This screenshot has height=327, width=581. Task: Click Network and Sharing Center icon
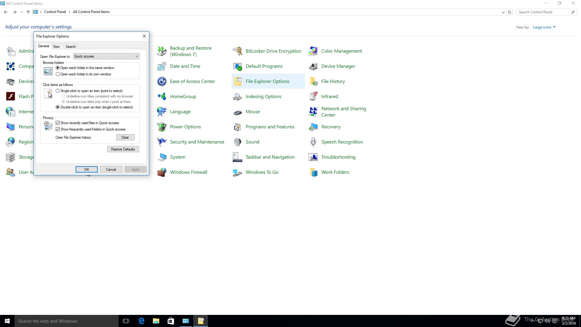point(313,112)
